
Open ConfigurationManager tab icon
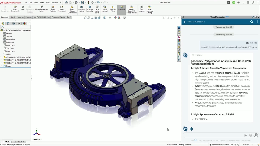coord(14,24)
